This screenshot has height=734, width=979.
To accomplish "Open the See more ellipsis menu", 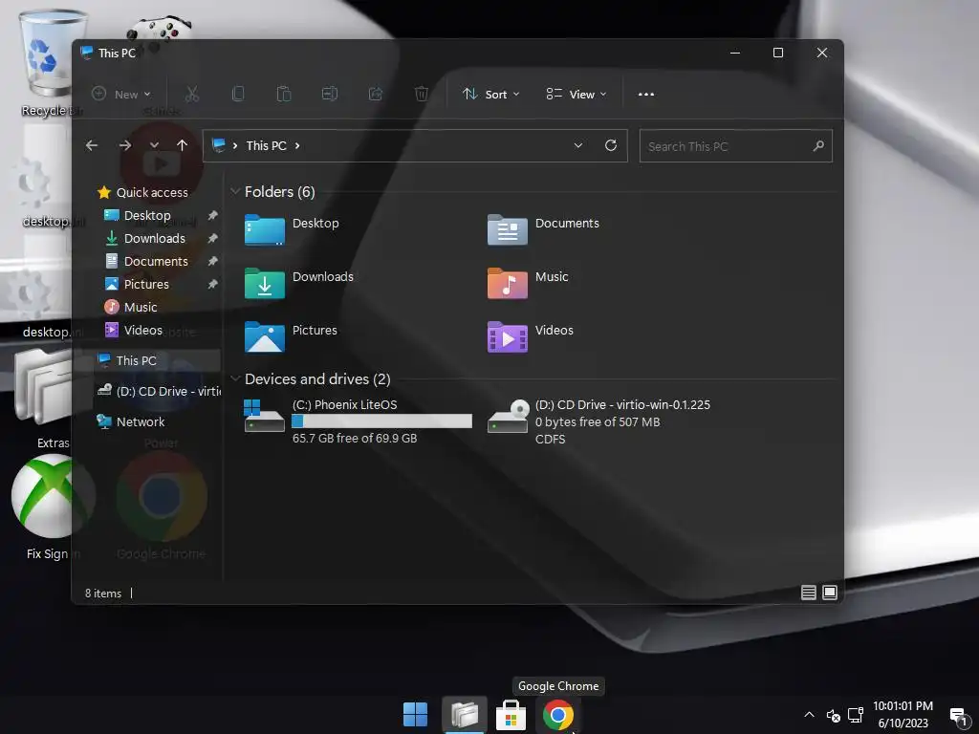I will click(646, 95).
